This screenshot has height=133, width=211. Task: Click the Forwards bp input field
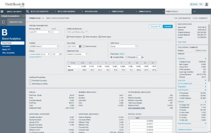coord(139,57)
